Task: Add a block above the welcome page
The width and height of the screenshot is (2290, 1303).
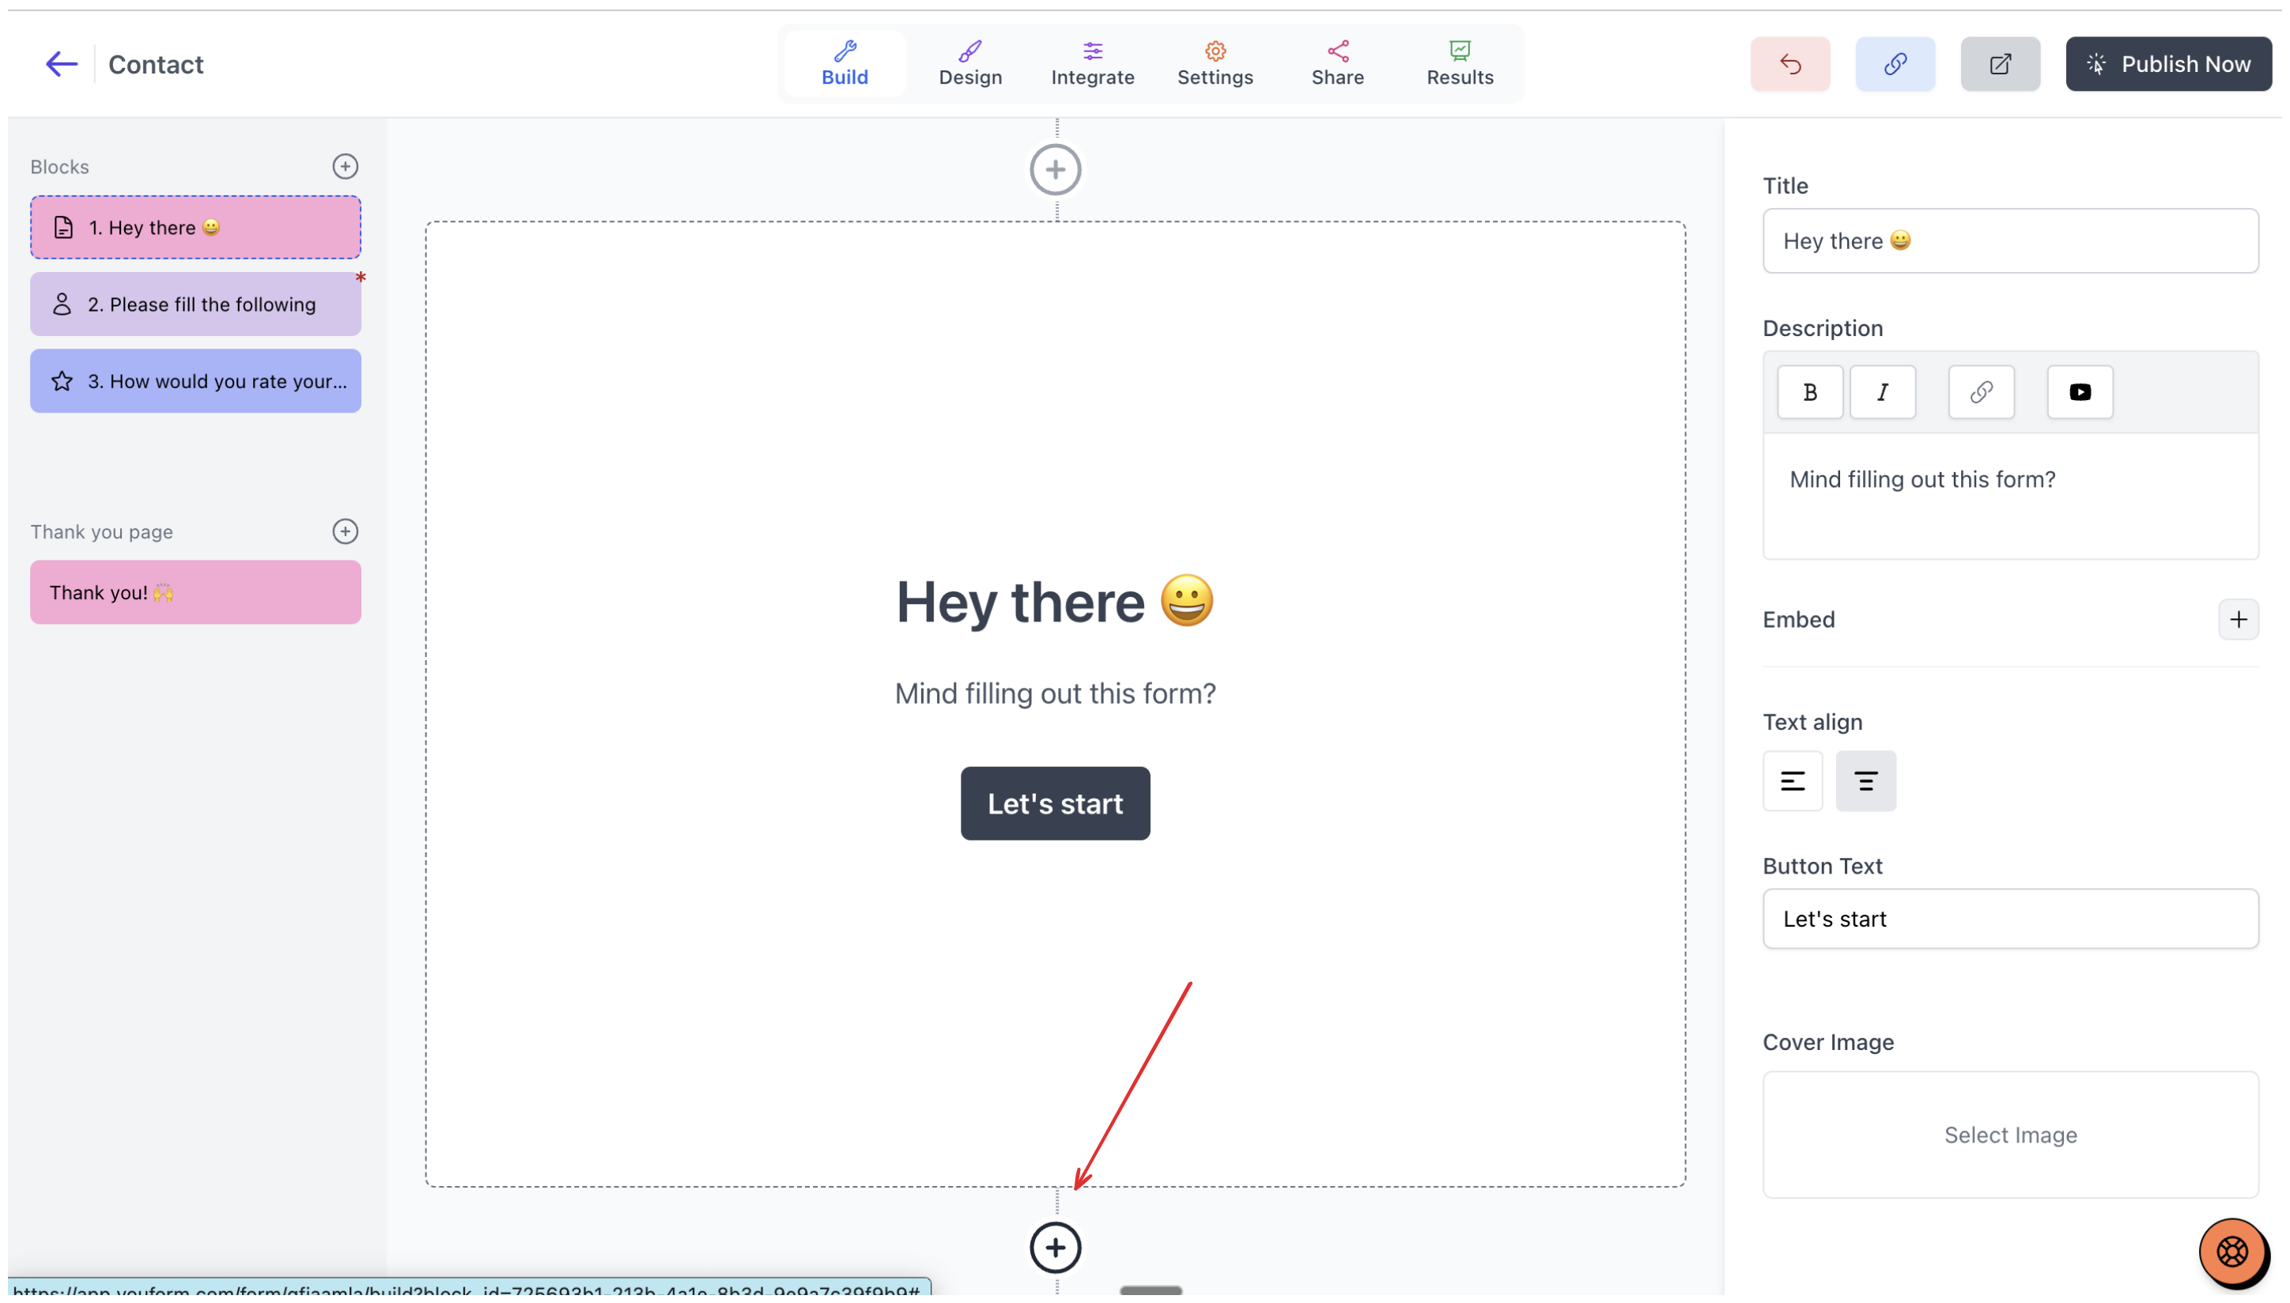Action: click(1055, 169)
